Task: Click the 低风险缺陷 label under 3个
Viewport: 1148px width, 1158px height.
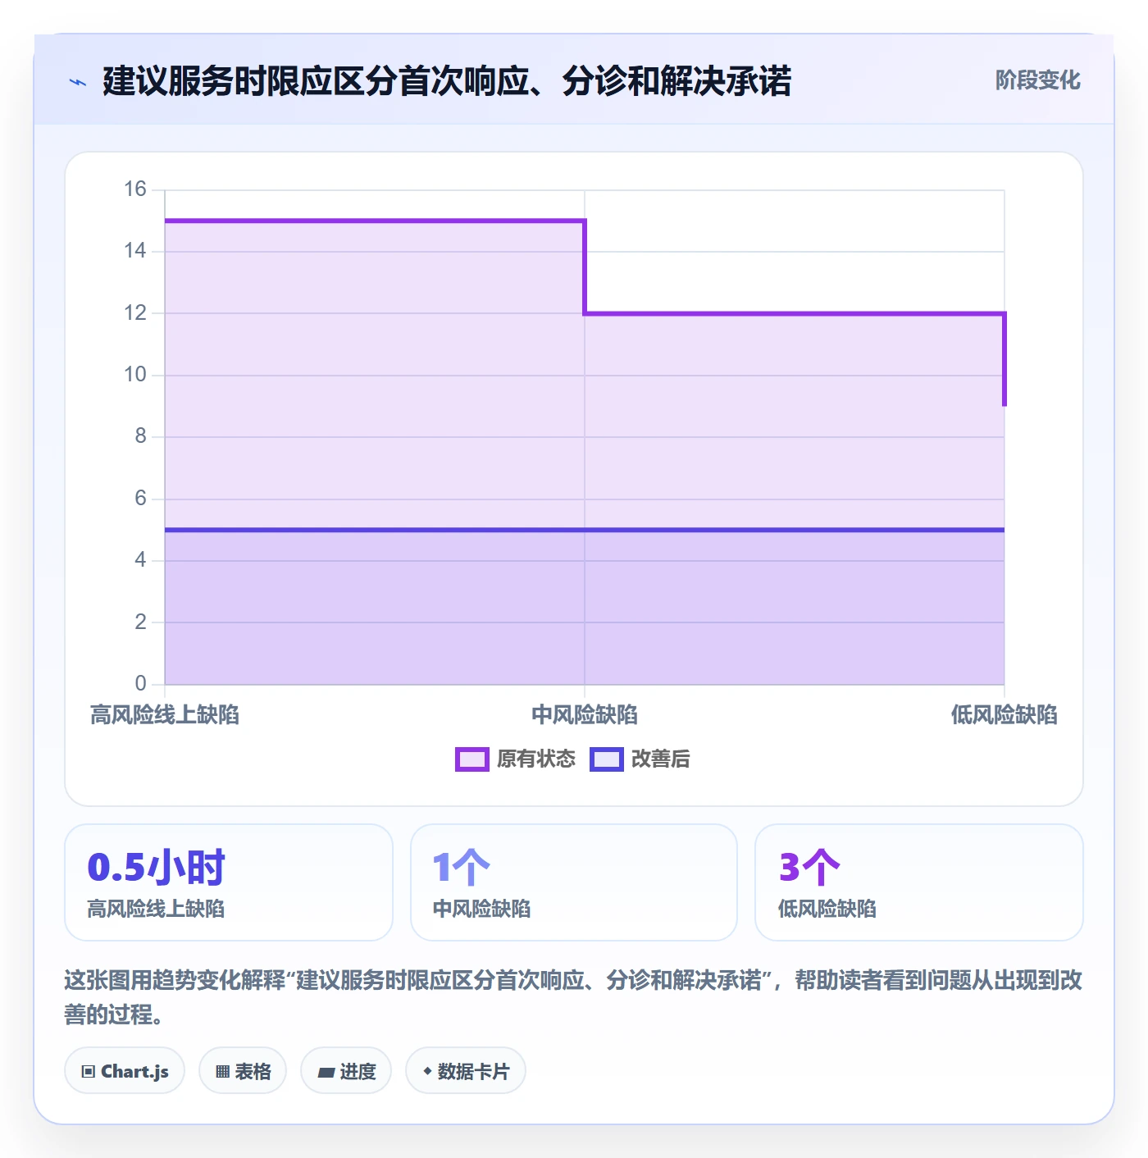Action: [827, 909]
